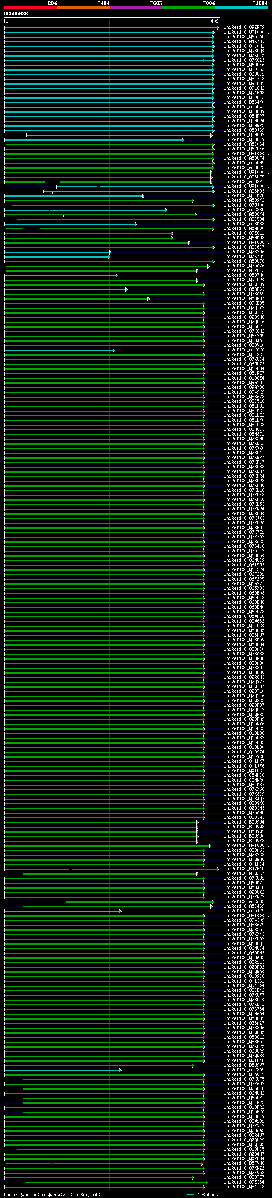This screenshot has width=272, height=1198.
Task: Click the UniRef100_A5AJ75 label
Action: [244, 911]
